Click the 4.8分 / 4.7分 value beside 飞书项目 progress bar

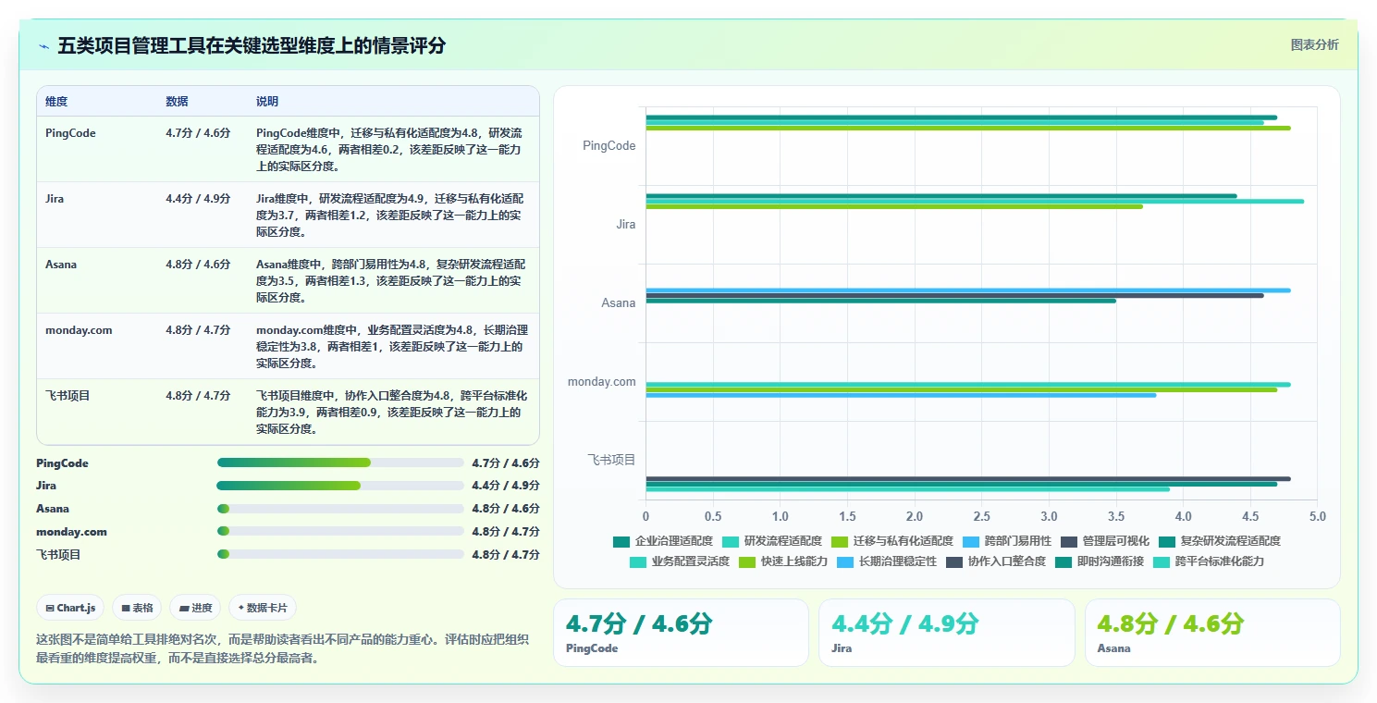pos(505,554)
